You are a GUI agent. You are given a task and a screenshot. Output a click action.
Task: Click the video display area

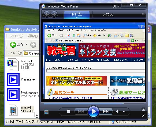point(94,61)
